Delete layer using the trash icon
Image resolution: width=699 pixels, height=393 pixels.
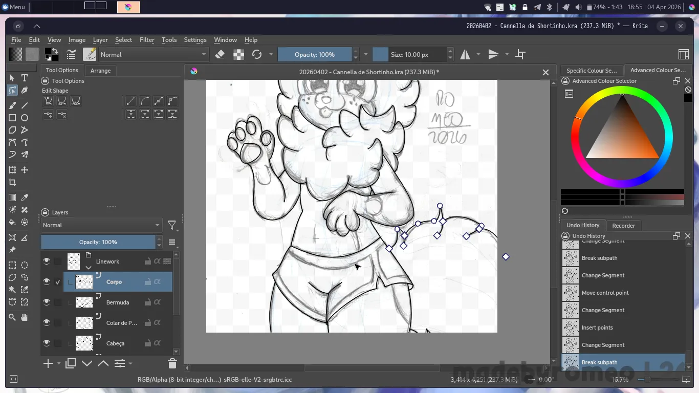click(172, 363)
